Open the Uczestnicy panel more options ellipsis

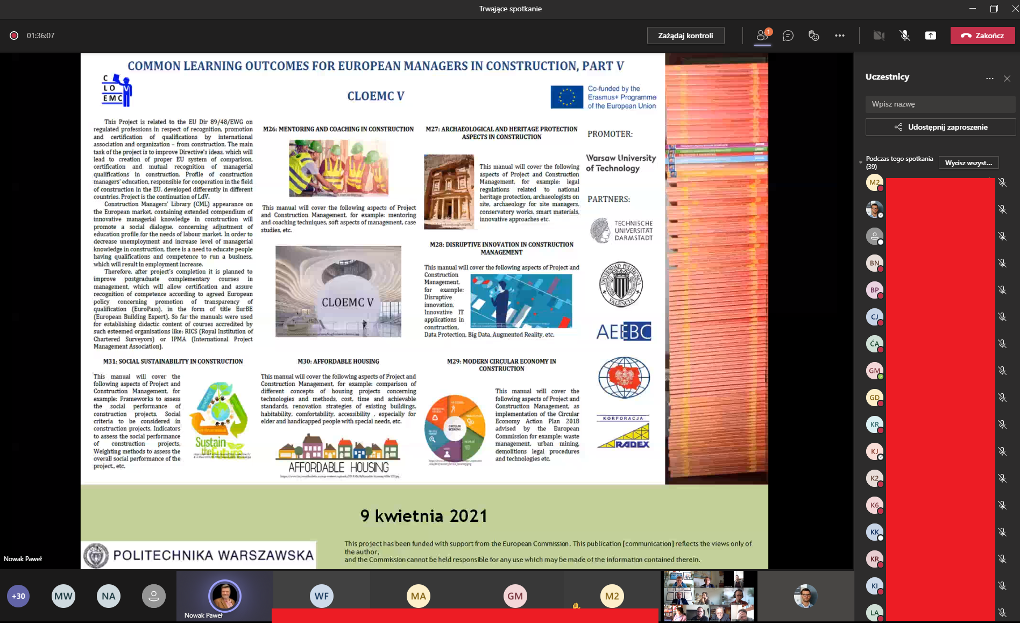point(990,78)
